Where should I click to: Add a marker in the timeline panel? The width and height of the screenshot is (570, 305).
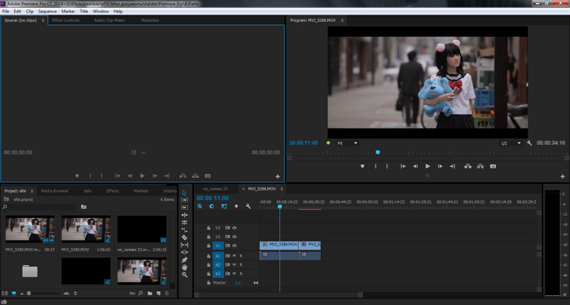tap(236, 207)
